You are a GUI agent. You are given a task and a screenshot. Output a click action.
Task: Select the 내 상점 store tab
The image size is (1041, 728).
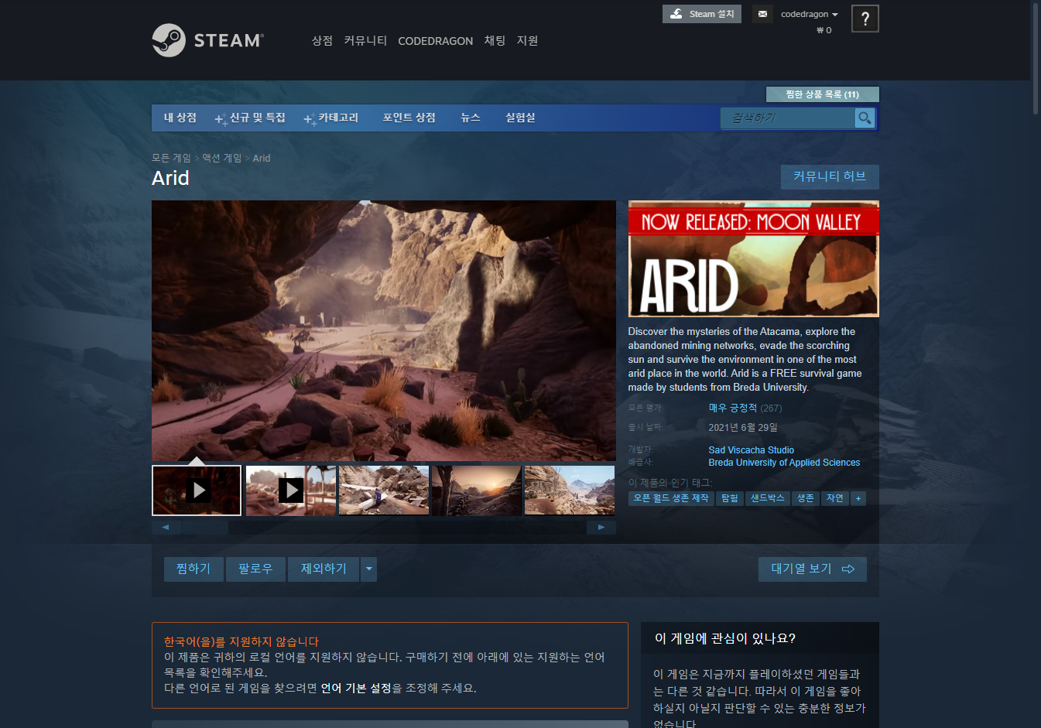[180, 118]
